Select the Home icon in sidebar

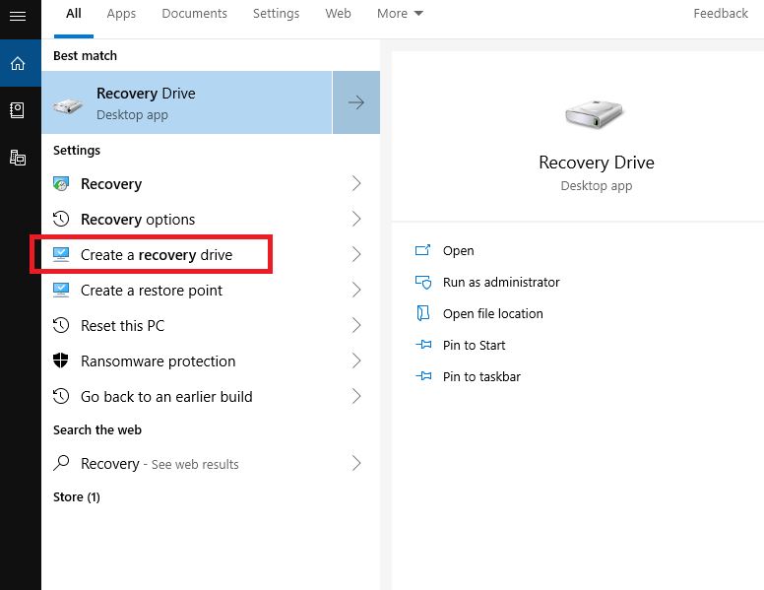[x=18, y=63]
